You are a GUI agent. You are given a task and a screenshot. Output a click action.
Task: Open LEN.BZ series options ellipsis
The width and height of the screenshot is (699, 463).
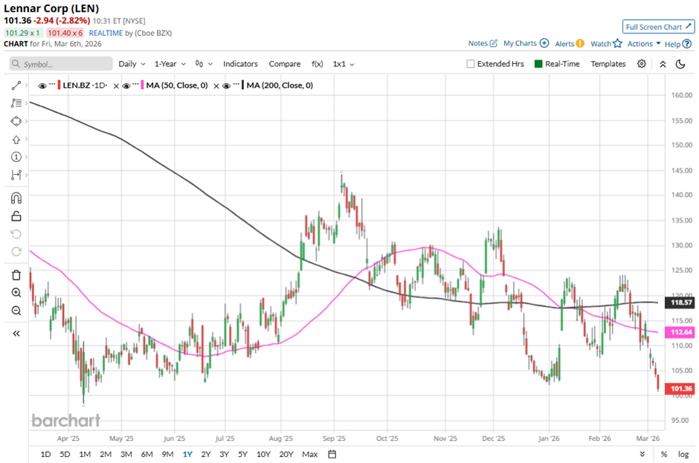[52, 84]
